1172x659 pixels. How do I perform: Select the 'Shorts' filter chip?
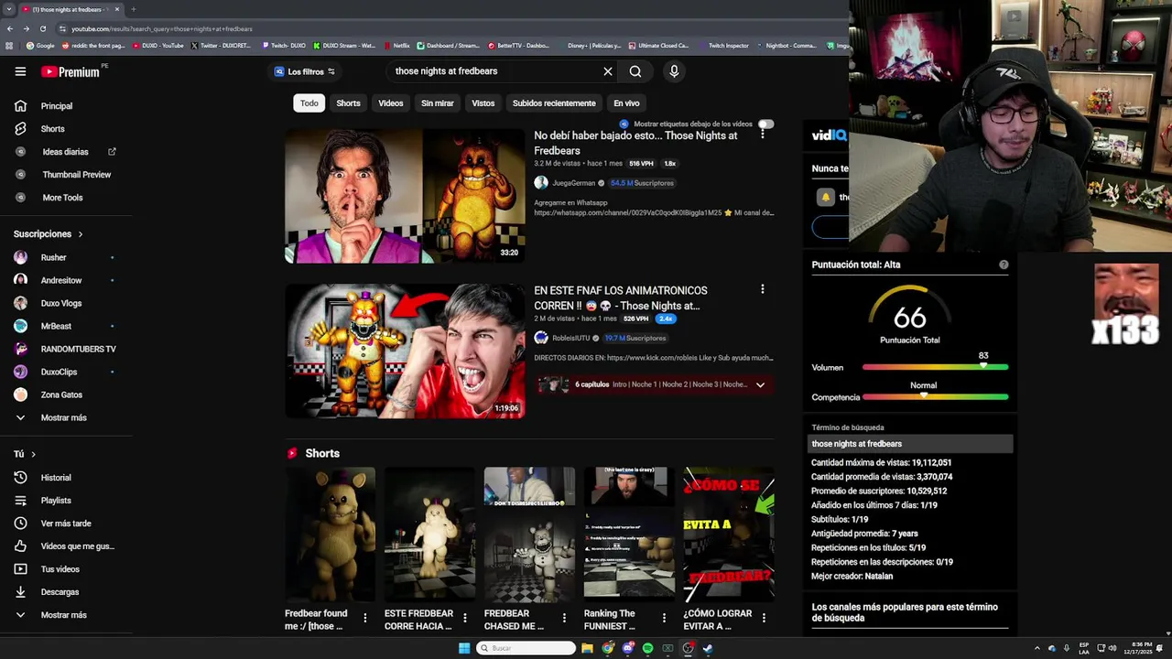click(x=348, y=103)
